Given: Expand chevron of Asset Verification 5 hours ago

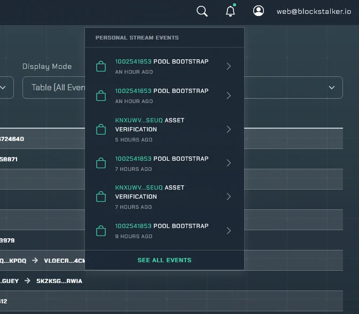Looking at the screenshot, I should click(x=229, y=129).
